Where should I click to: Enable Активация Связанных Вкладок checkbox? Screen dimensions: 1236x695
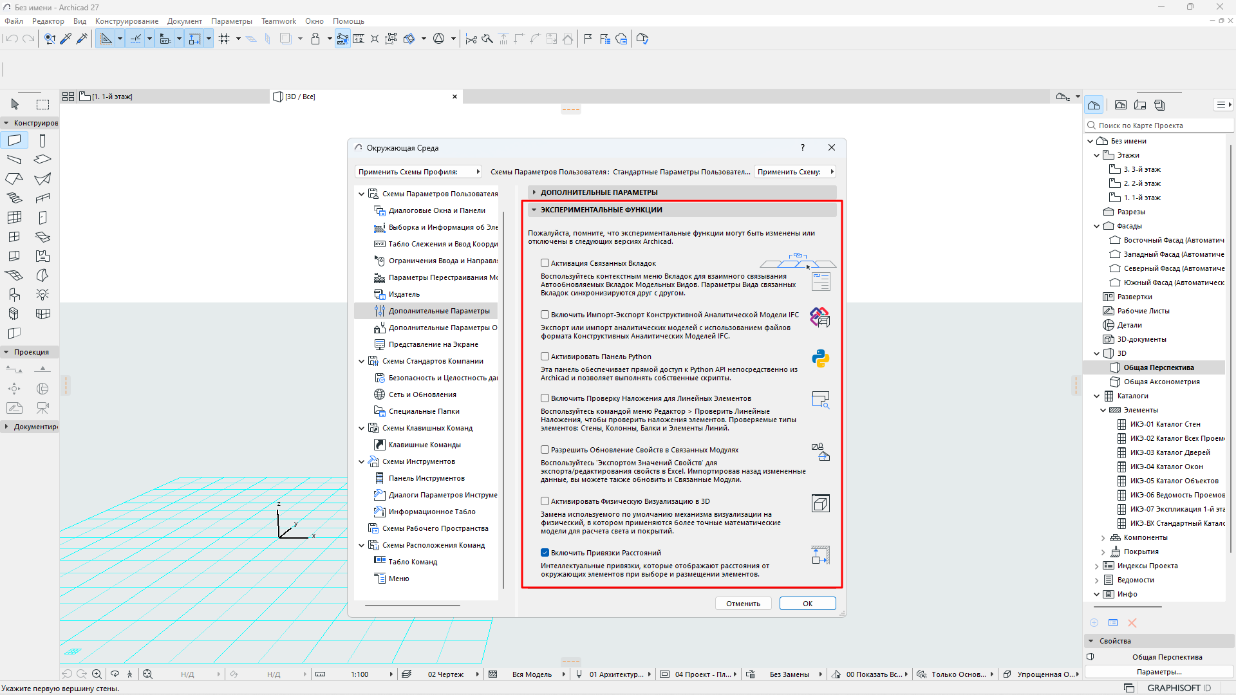[545, 263]
